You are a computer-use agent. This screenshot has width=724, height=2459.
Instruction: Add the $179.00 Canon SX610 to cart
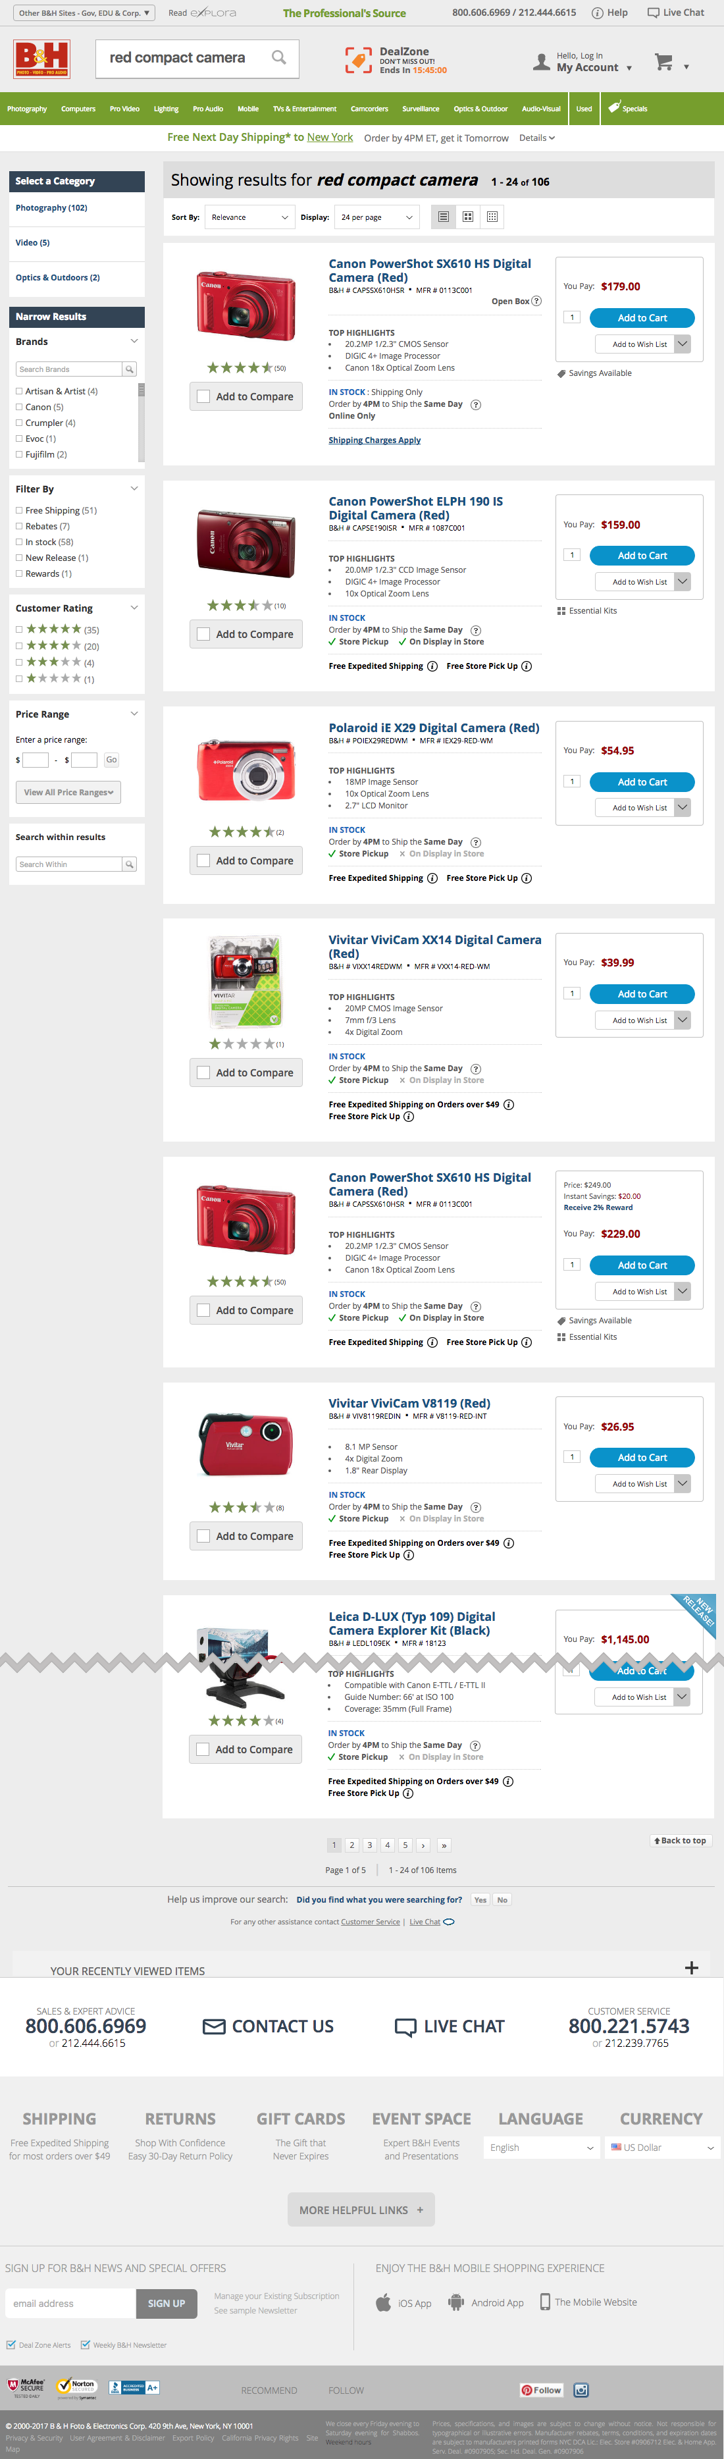[x=641, y=318]
